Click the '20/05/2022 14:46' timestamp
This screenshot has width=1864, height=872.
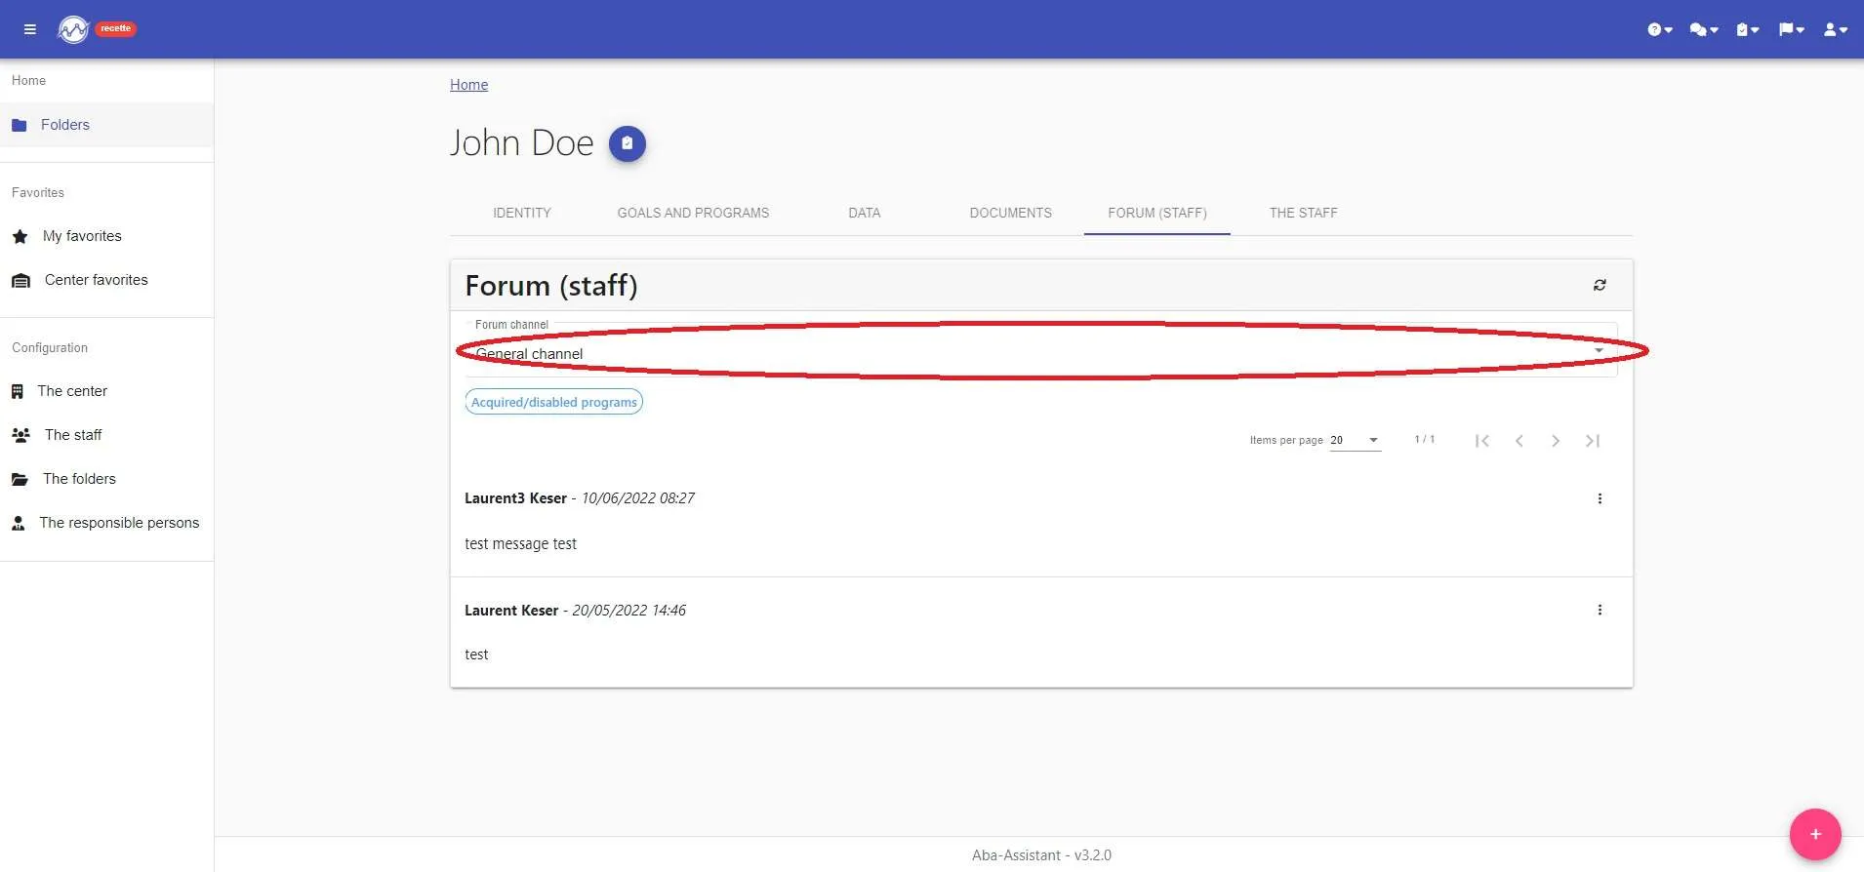point(629,611)
